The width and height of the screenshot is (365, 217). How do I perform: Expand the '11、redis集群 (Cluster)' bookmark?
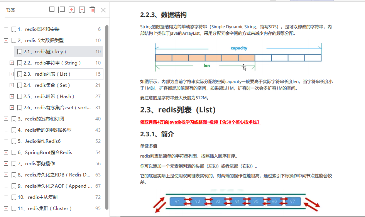pyautogui.click(x=6, y=208)
